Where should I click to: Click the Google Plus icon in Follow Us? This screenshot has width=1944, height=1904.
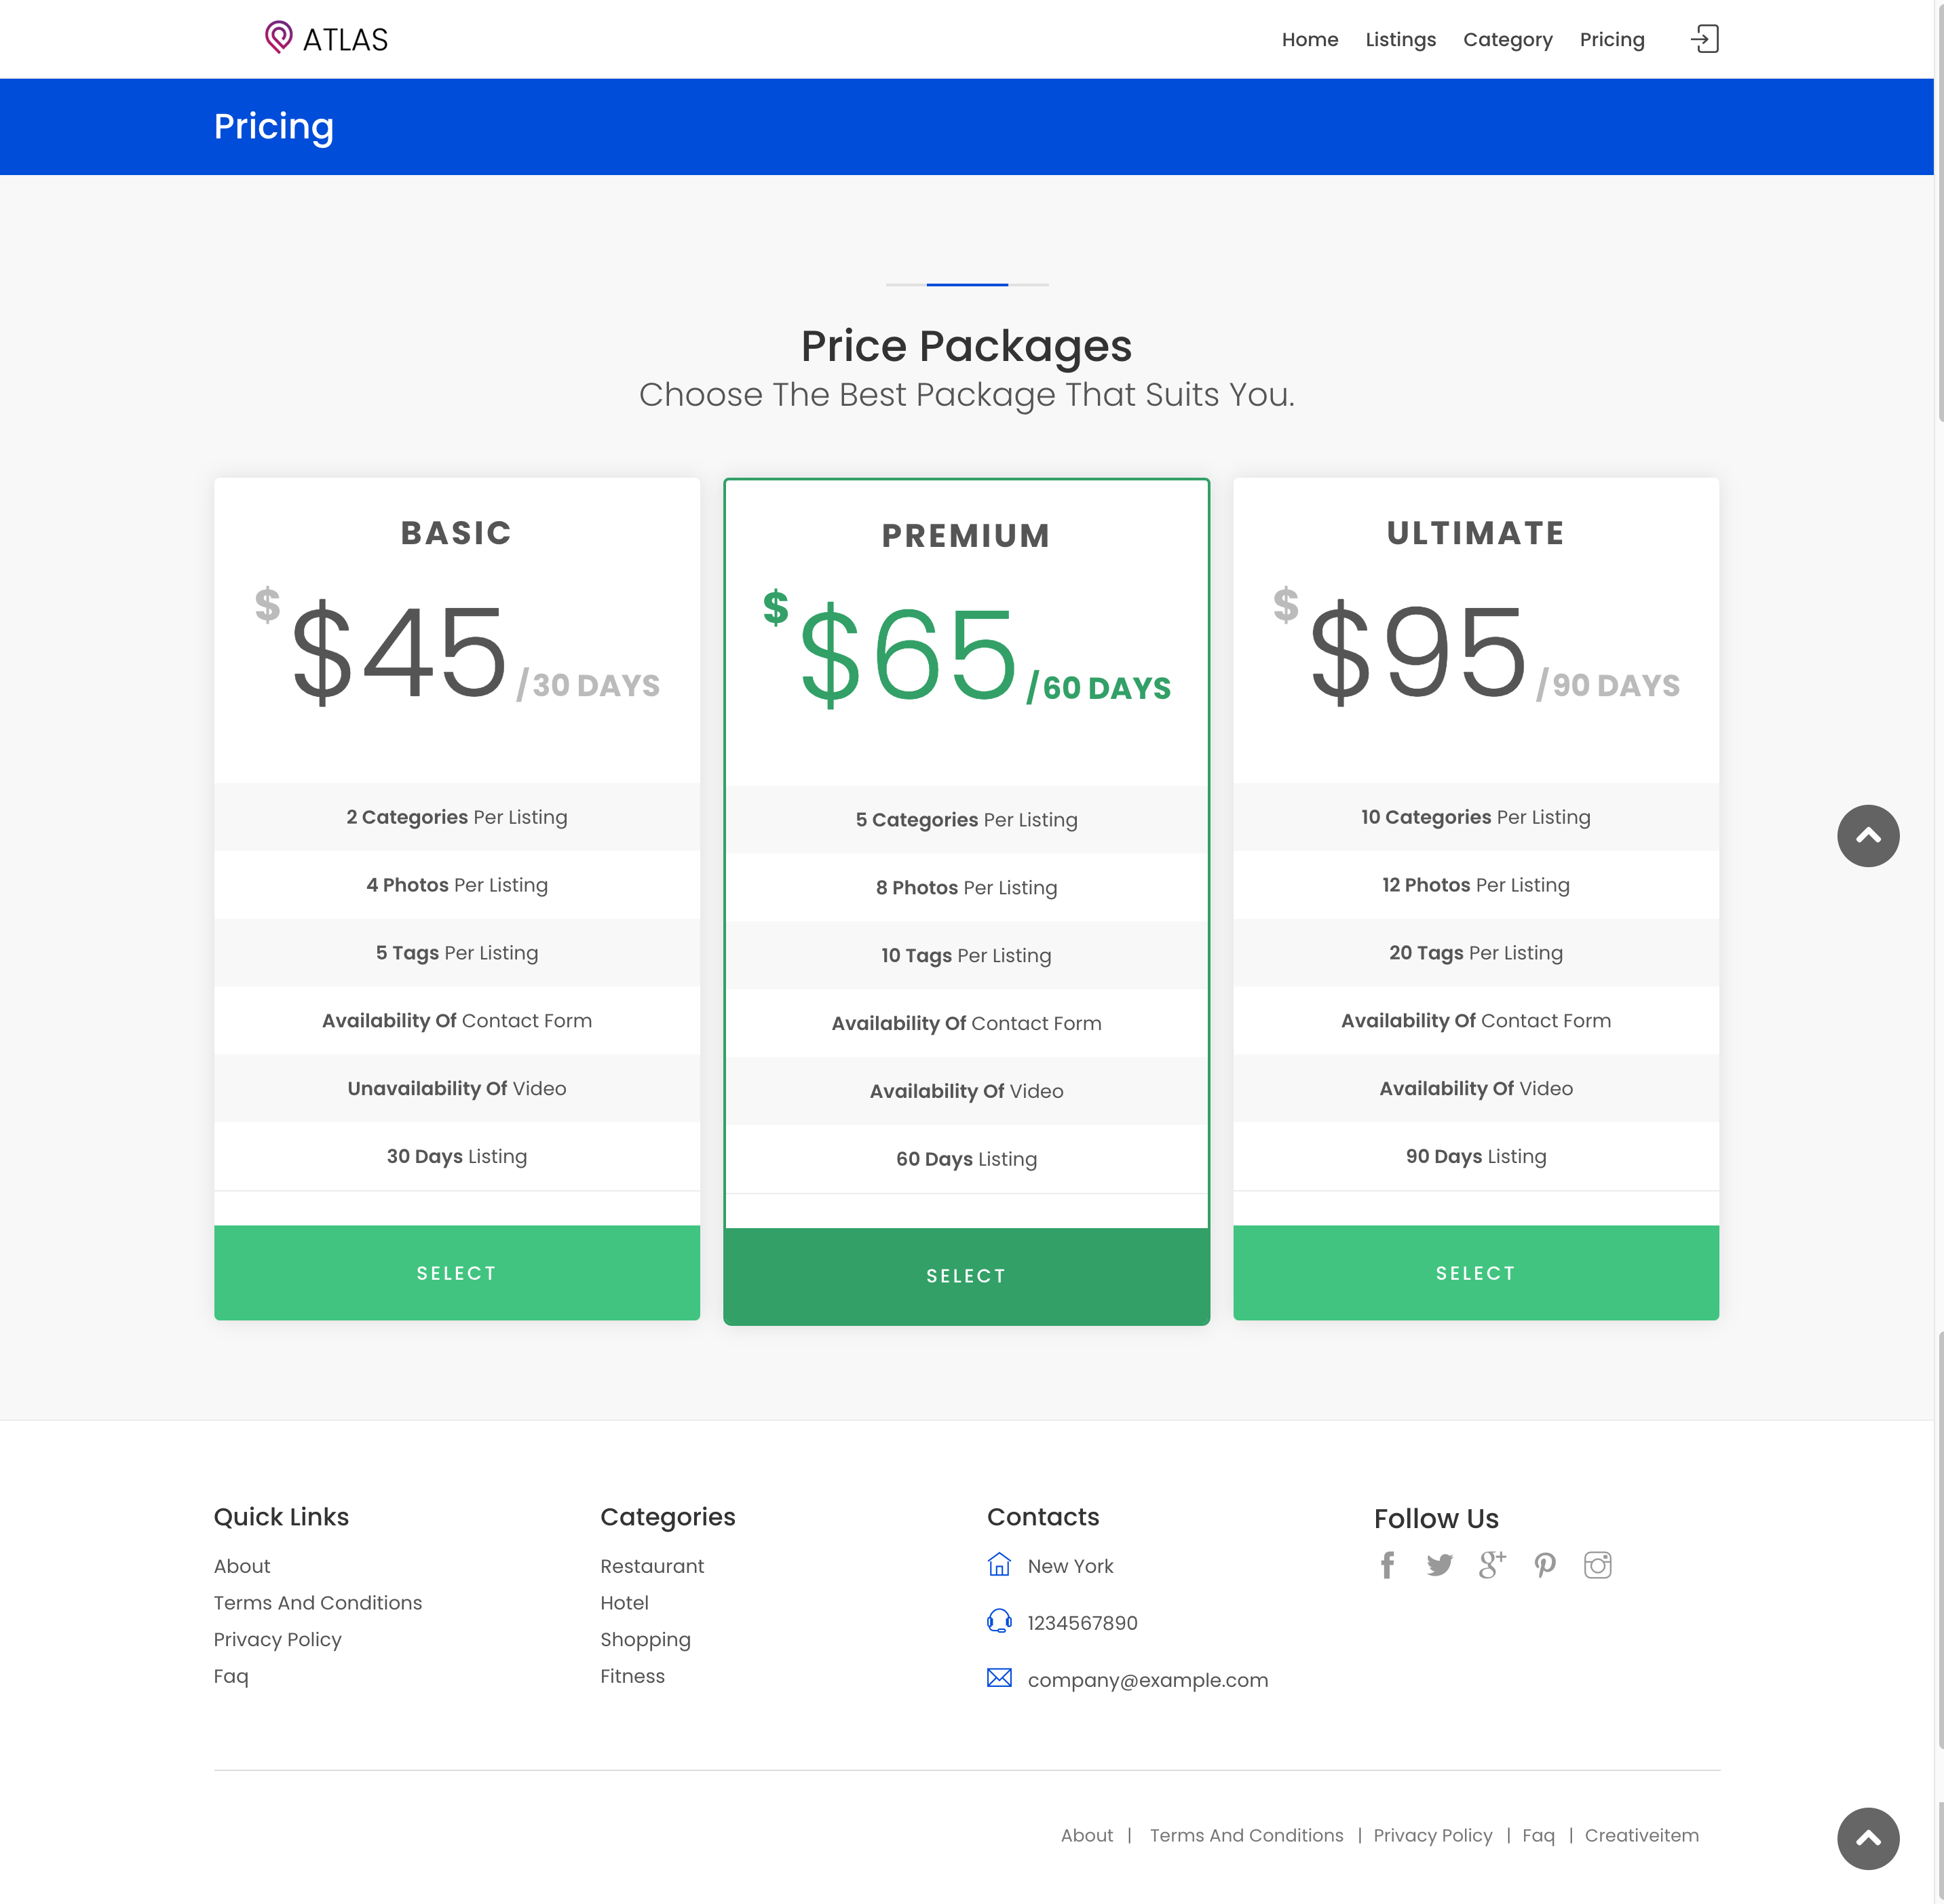pyautogui.click(x=1491, y=1564)
